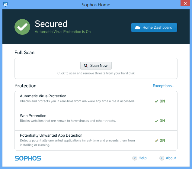
Task: Toggle Automatic Virus Protection ON switch
Action: (160, 101)
